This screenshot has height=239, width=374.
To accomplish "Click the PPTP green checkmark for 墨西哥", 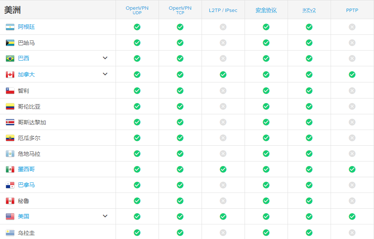I will coord(352,169).
